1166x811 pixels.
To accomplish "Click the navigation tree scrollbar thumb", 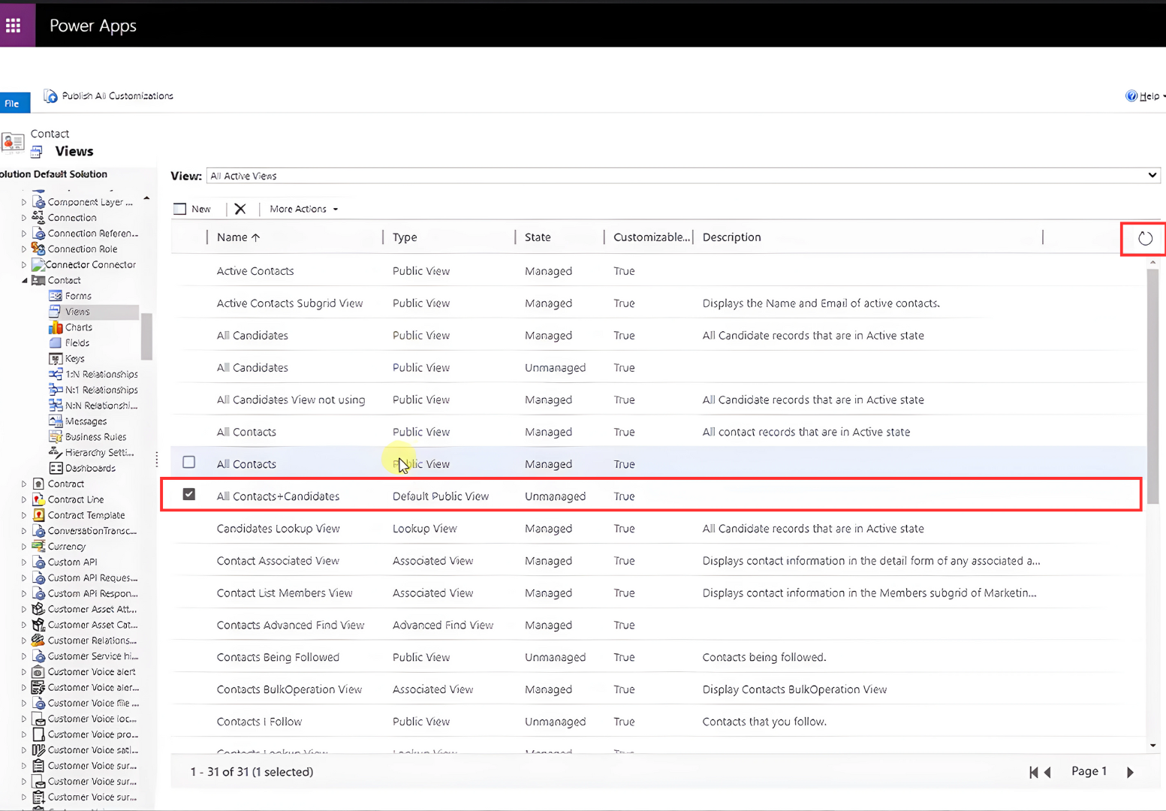I will pyautogui.click(x=146, y=336).
